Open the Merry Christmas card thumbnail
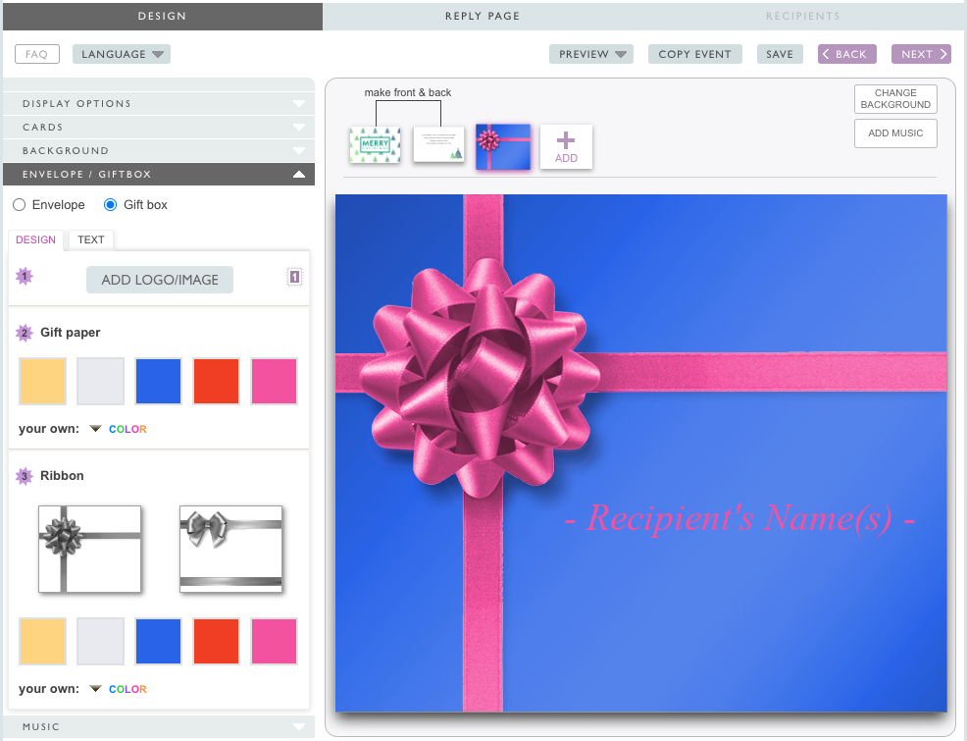Screen dimensions: 967x741 pyautogui.click(x=375, y=145)
